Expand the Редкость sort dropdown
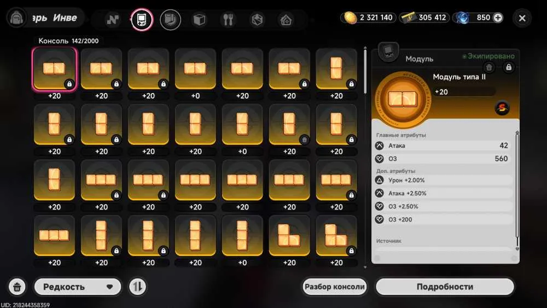The width and height of the screenshot is (547, 308). click(78, 287)
